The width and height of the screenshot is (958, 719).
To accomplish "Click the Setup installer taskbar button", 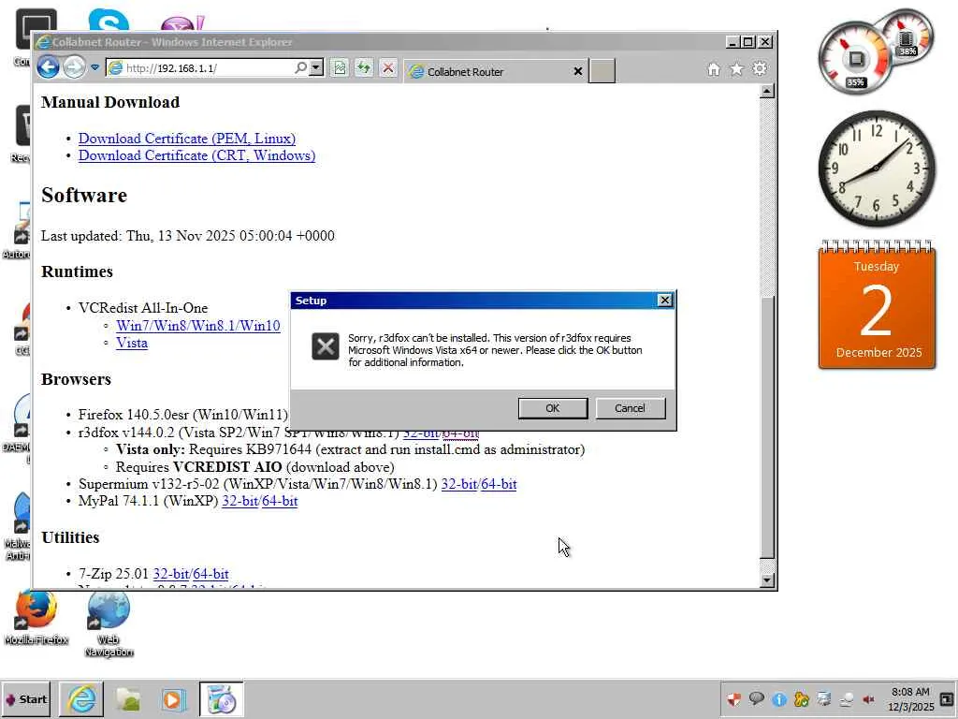I will tap(221, 699).
